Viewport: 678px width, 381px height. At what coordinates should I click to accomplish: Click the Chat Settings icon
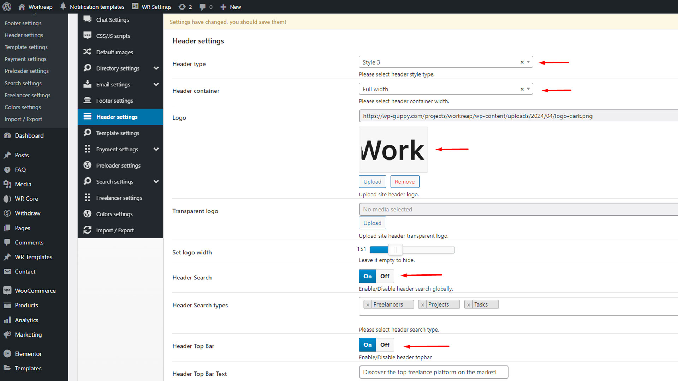[x=87, y=19]
